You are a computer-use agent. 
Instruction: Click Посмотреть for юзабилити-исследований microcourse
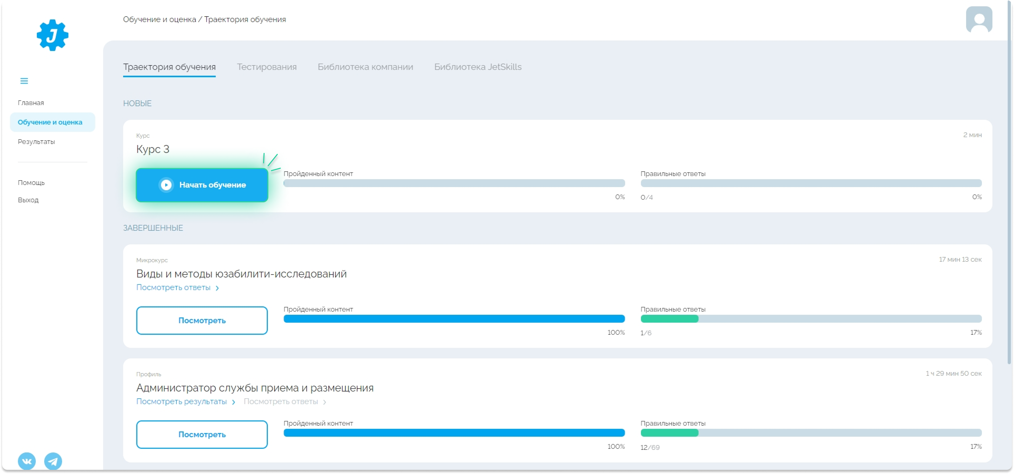[x=202, y=320]
